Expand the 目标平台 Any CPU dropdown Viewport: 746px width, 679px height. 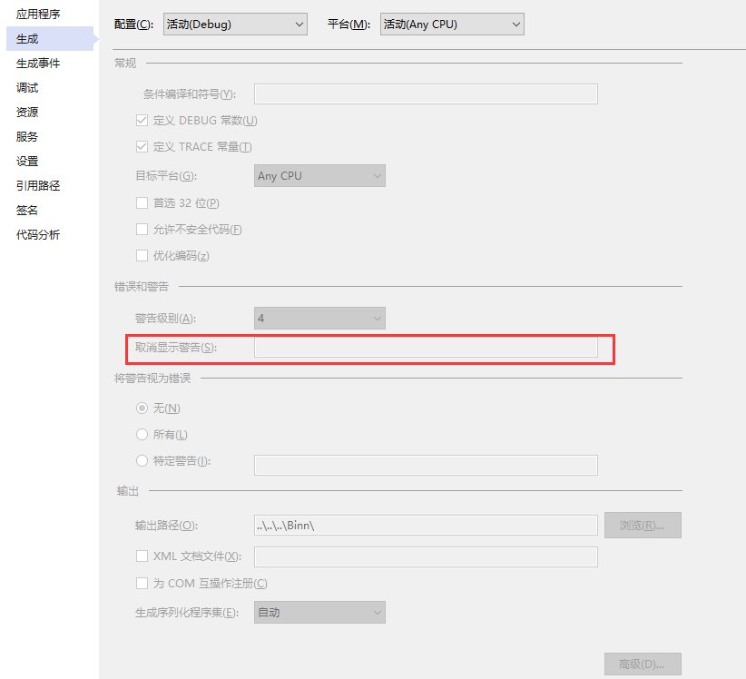319,176
